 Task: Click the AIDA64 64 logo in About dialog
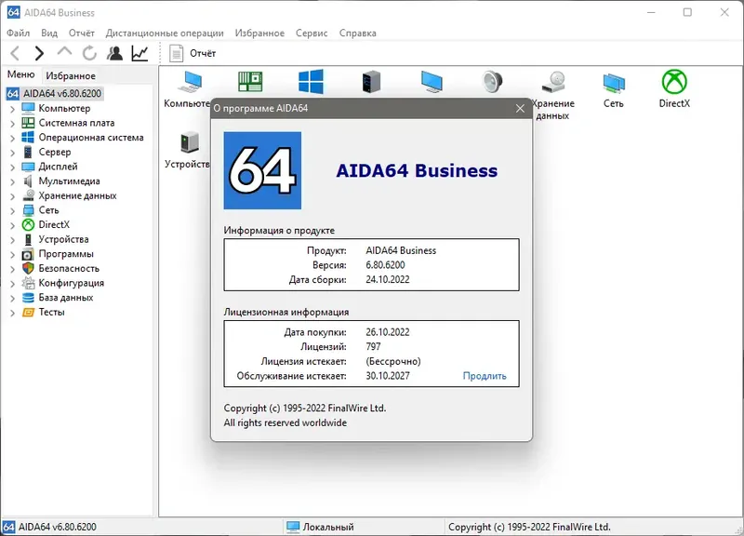[262, 170]
